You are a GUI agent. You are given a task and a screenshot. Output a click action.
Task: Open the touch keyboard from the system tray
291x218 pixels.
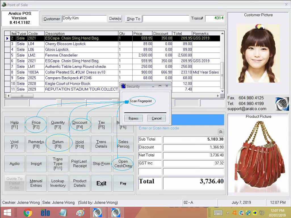(x=218, y=213)
